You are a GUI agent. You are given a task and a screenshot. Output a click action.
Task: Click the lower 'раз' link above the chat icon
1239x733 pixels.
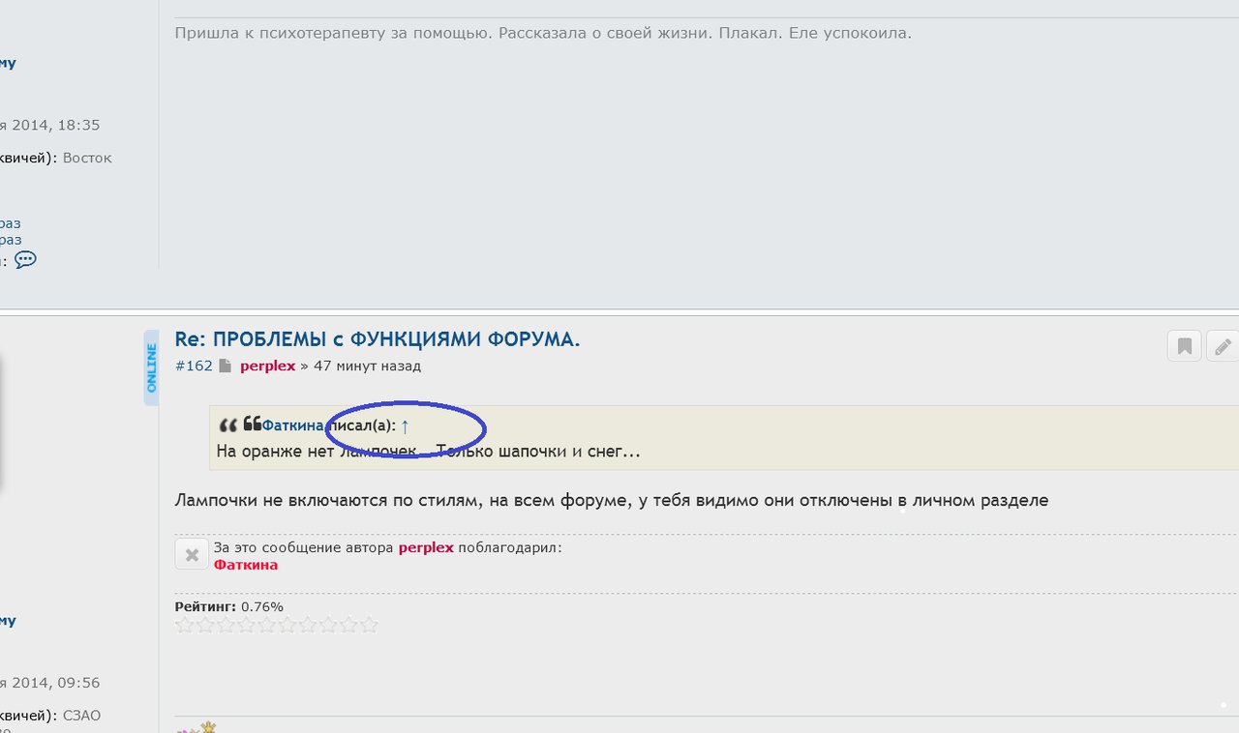click(10, 240)
